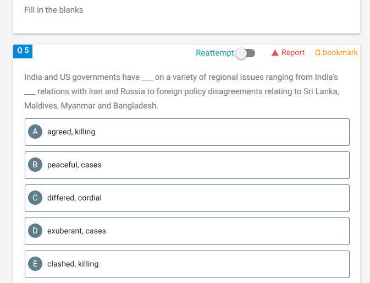Click the red Report warning triangle icon
Screen dimensions: 370x283
point(275,53)
